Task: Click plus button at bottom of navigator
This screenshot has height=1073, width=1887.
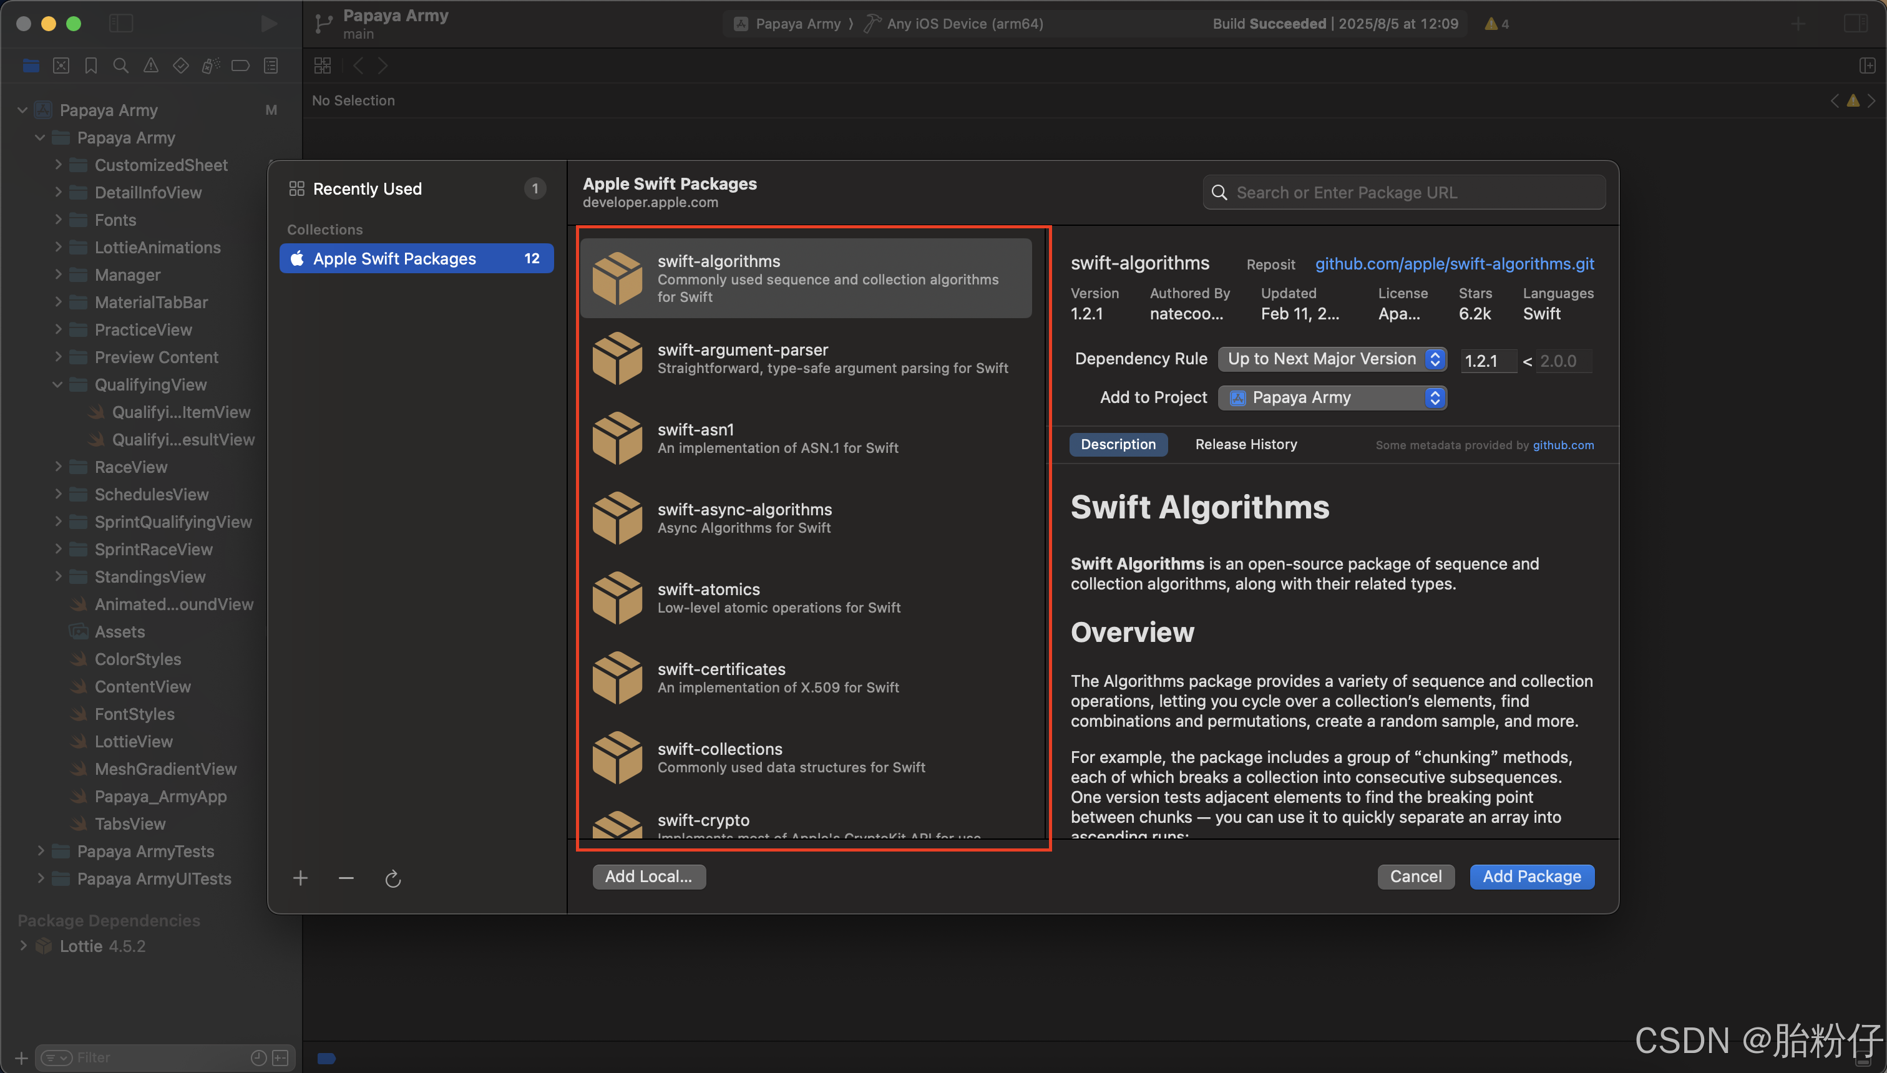Action: click(21, 1057)
